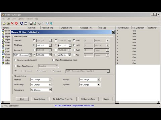This screenshot has height=120, width=161.
Task: Open the EXIF - Generated type dropdown
Action: tap(30, 55)
